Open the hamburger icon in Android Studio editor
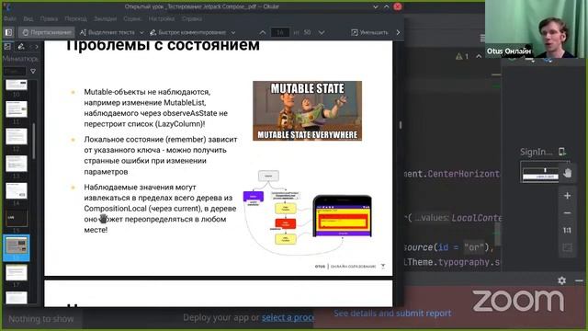 (x=482, y=38)
